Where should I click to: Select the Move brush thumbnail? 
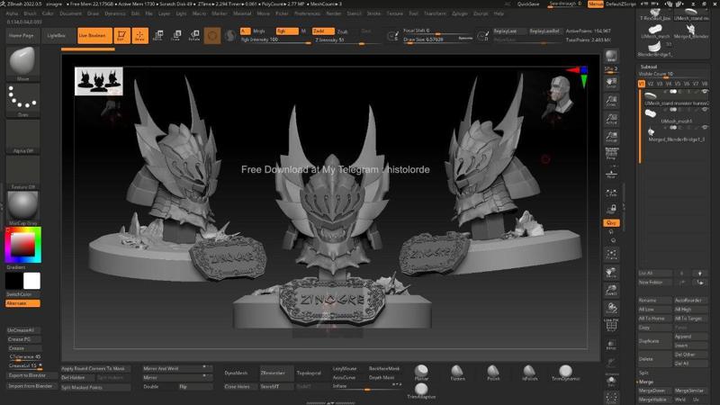pos(22,62)
